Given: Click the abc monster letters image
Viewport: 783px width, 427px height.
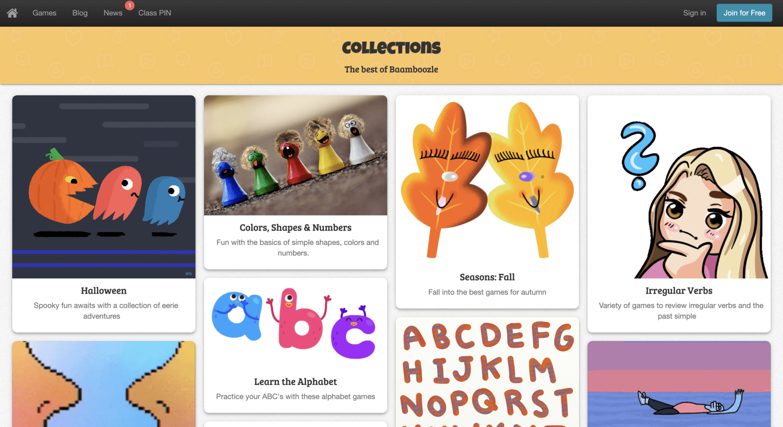Looking at the screenshot, I should click(296, 324).
